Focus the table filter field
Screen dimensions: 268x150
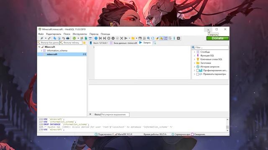(71, 42)
